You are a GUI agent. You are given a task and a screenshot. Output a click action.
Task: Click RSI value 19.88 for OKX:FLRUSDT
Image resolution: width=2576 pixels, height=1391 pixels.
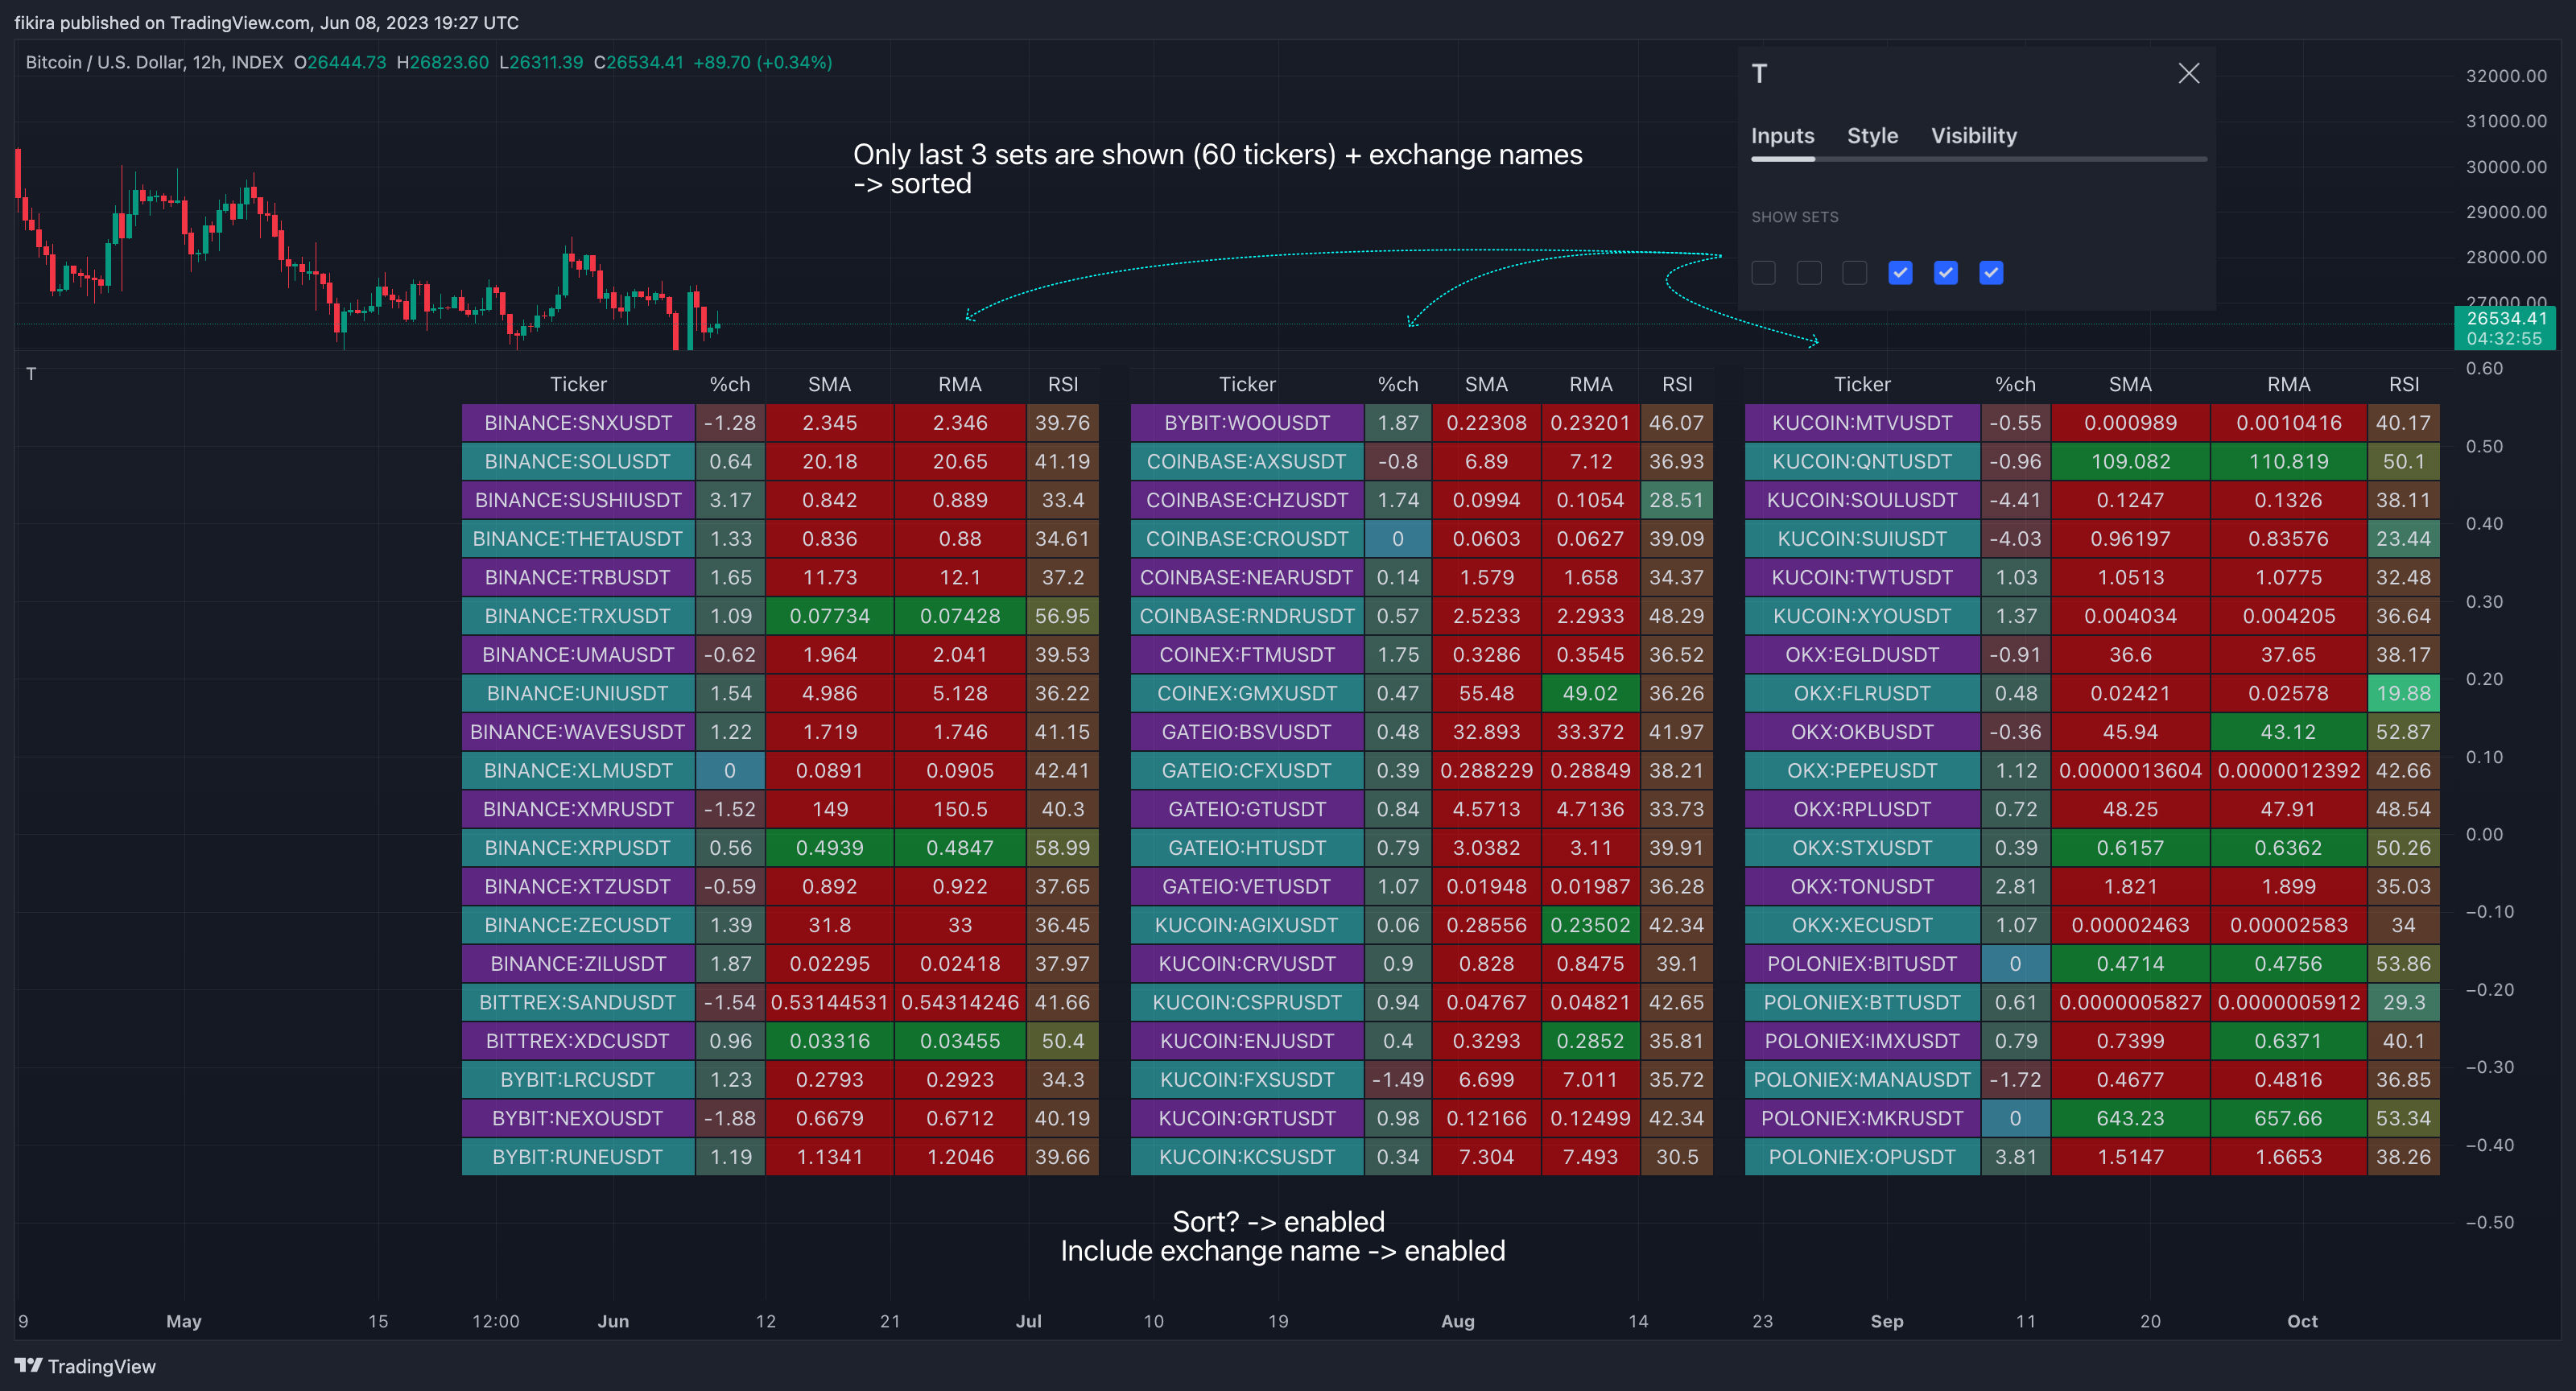[x=2403, y=693]
